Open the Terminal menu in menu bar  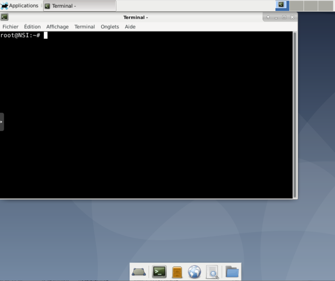pyautogui.click(x=85, y=27)
